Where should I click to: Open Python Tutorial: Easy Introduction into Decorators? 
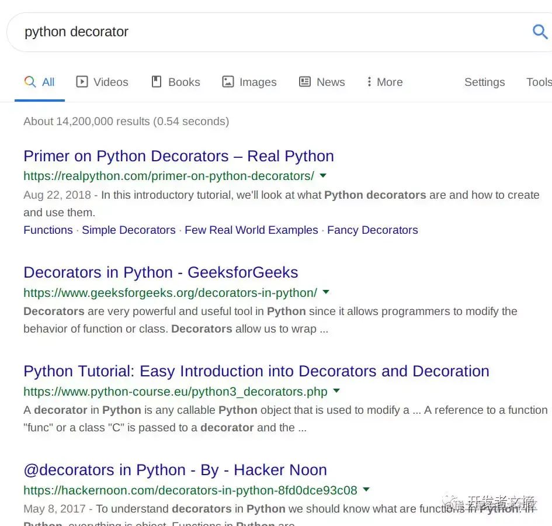pos(256,371)
